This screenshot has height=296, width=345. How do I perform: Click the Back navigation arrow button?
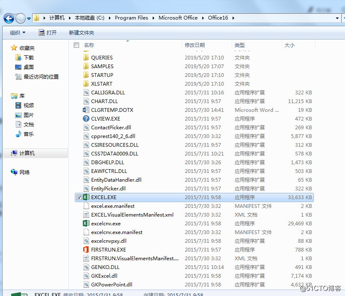pyautogui.click(x=9, y=18)
